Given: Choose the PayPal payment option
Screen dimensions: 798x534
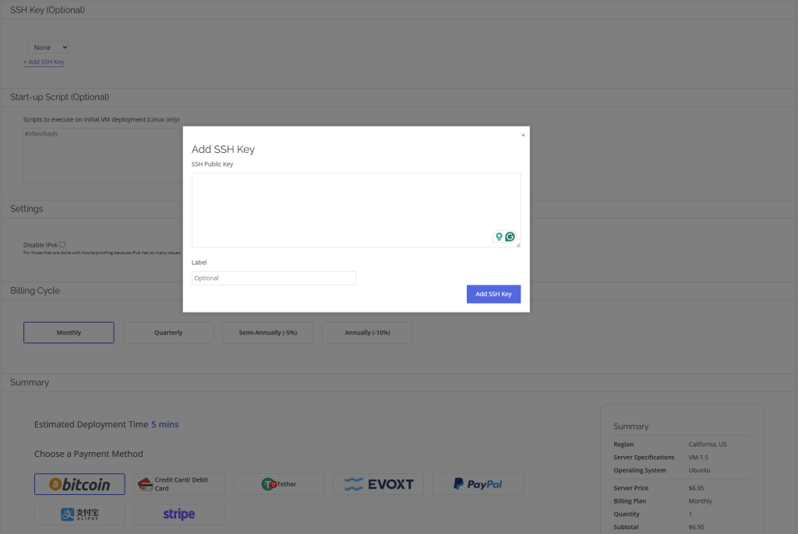Looking at the screenshot, I should coord(478,483).
